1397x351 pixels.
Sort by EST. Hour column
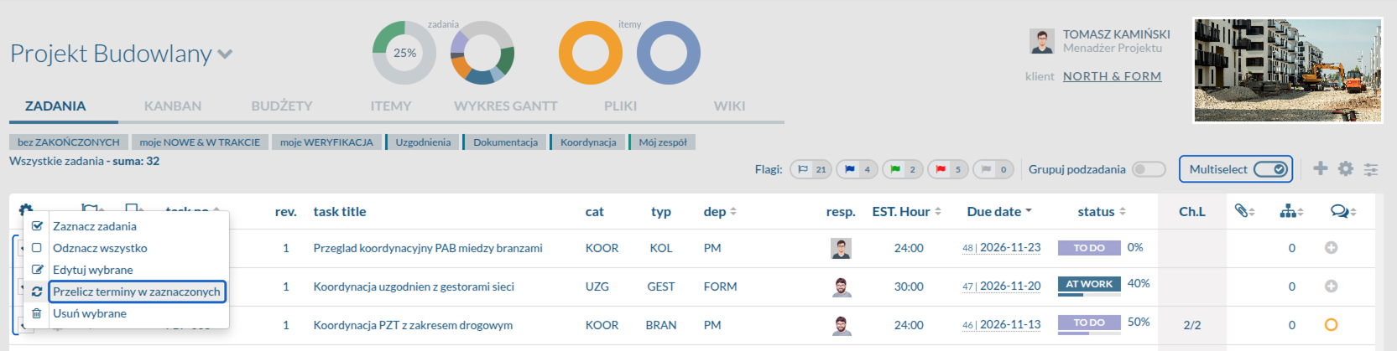pyautogui.click(x=906, y=212)
